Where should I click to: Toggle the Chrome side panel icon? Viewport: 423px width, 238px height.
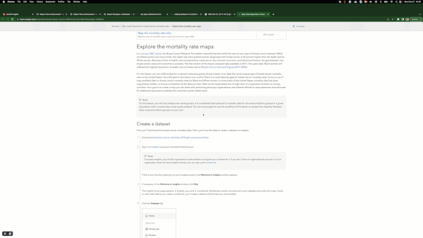tap(403, 19)
